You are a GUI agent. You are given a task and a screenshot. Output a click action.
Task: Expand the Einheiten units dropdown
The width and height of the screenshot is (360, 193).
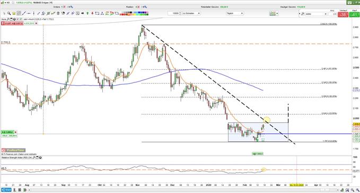(191, 13)
